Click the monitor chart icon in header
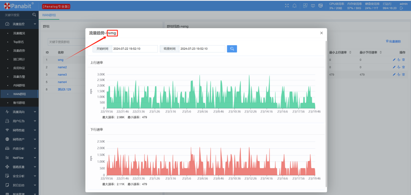 click(x=313, y=6)
